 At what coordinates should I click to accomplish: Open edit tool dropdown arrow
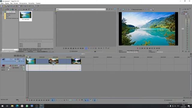click(54, 100)
